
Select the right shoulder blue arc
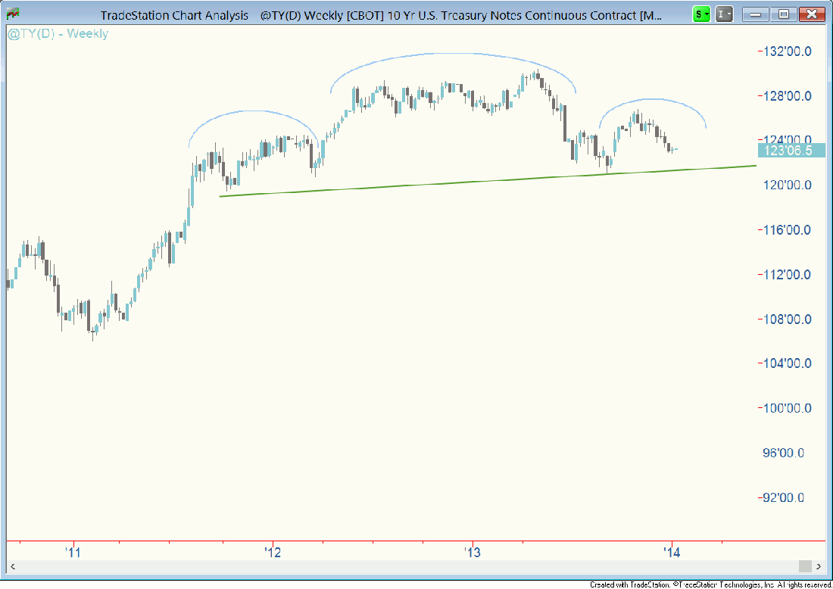[651, 99]
